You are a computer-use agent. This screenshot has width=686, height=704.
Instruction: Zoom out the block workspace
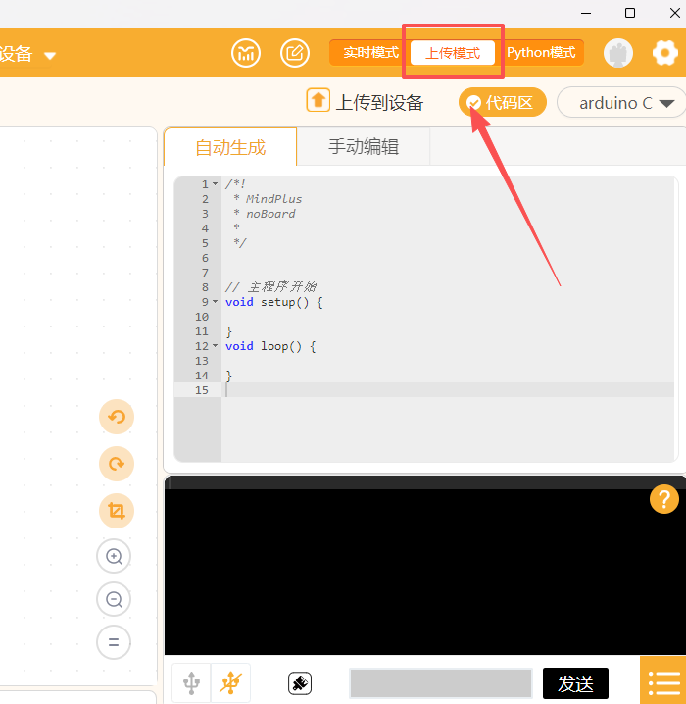click(x=114, y=599)
